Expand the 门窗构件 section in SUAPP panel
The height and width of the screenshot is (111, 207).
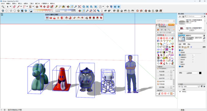pyautogui.click(x=165, y=67)
